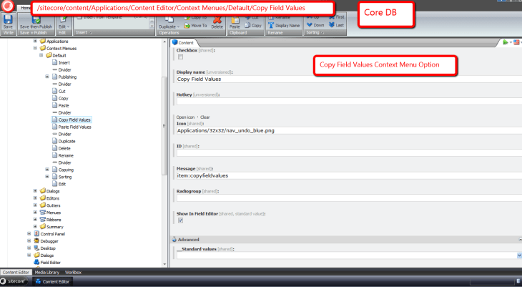Screen dimensions: 522x287
Task: Click the Open icon link
Action: [185, 117]
